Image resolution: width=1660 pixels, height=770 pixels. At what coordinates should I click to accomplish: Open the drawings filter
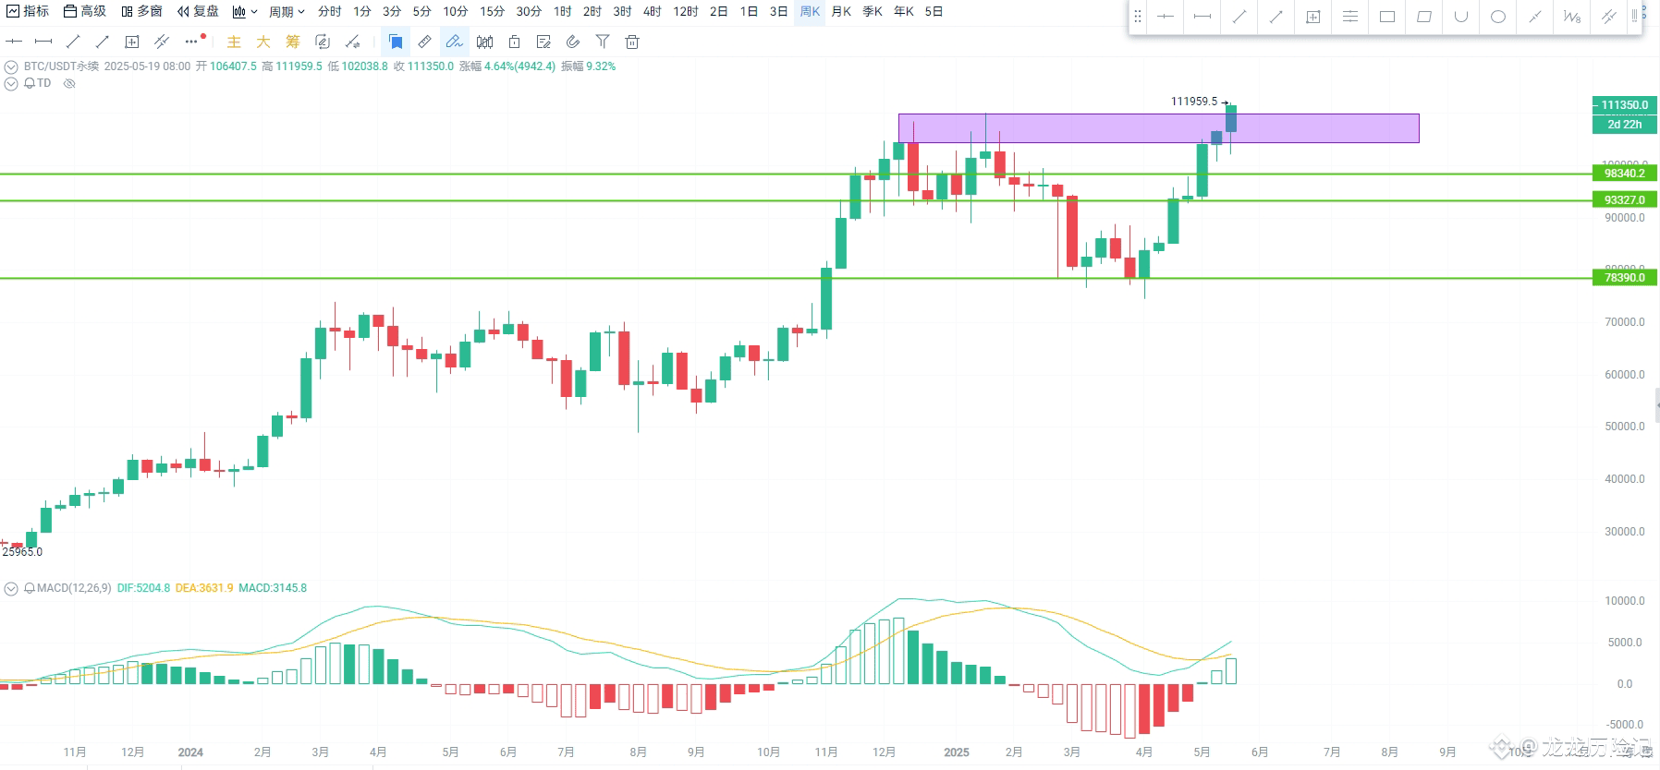click(x=603, y=42)
